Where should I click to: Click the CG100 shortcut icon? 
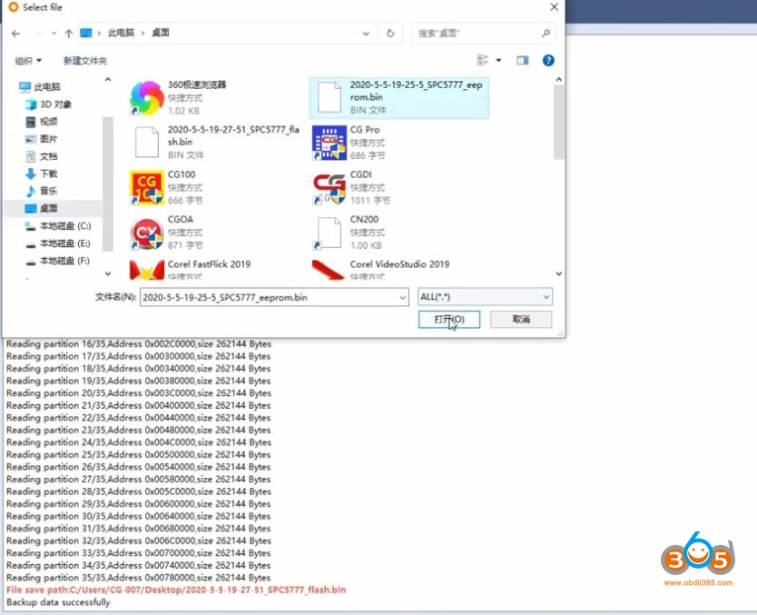[147, 187]
